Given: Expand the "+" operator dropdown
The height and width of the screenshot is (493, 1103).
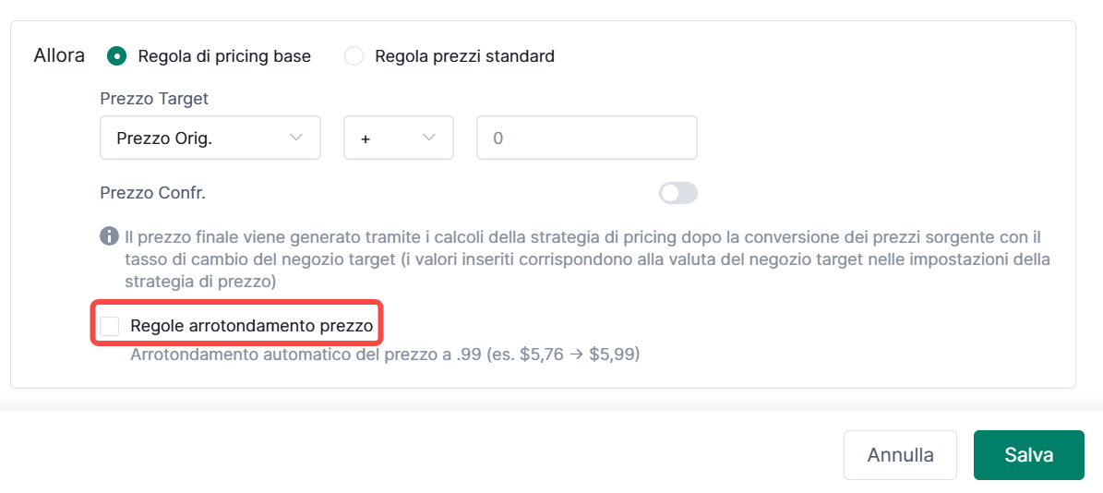Looking at the screenshot, I should coord(398,138).
